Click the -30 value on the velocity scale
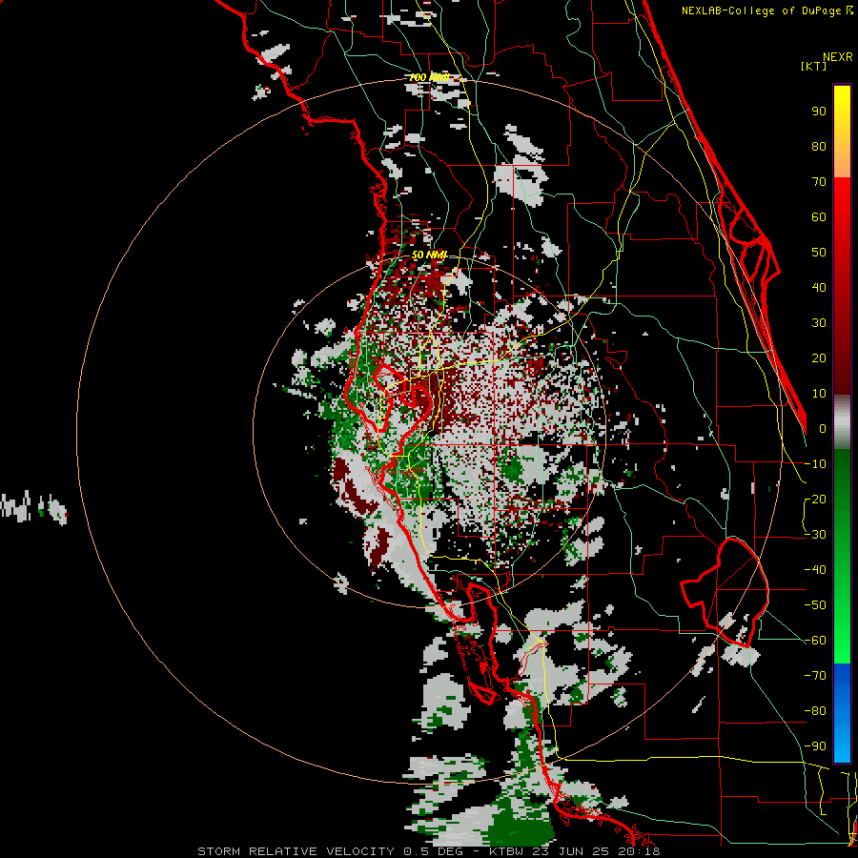 pos(815,535)
